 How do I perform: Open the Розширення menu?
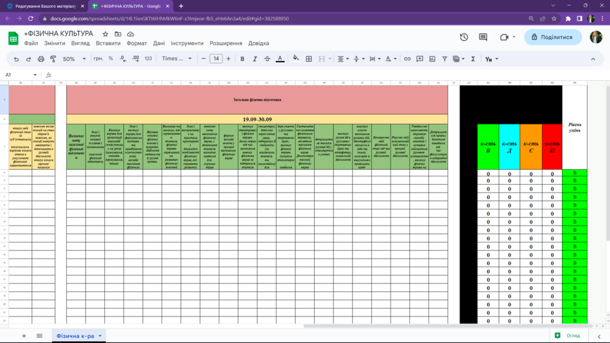coord(226,43)
